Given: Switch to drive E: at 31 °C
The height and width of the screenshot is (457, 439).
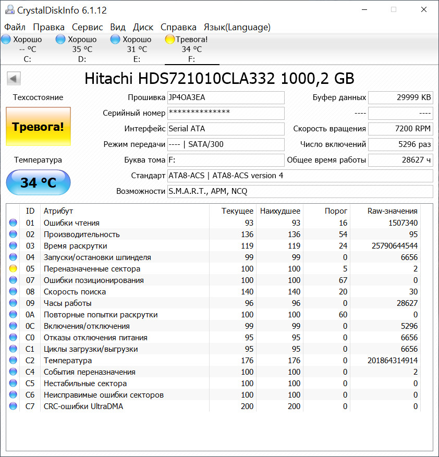Looking at the screenshot, I should pyautogui.click(x=137, y=49).
